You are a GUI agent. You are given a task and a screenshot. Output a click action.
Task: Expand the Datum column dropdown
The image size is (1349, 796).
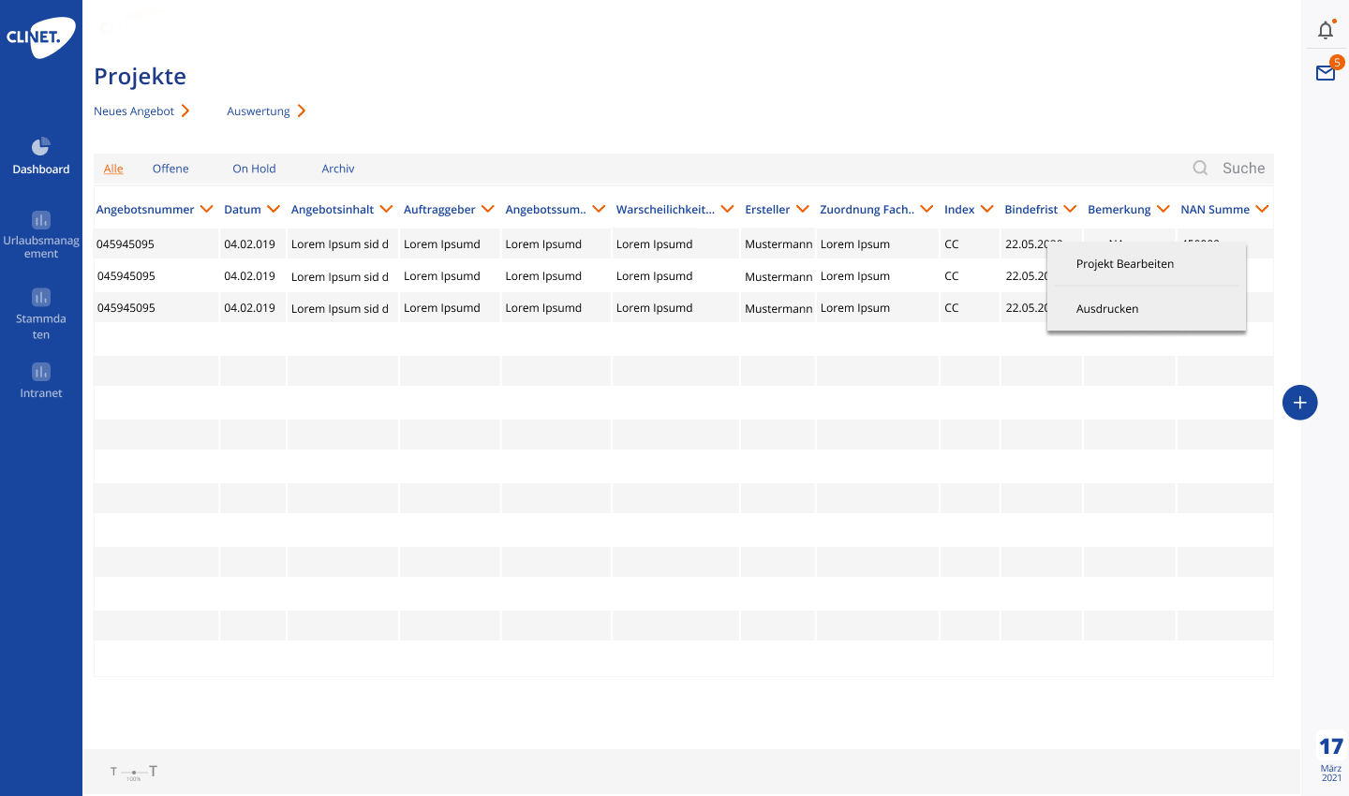(274, 209)
